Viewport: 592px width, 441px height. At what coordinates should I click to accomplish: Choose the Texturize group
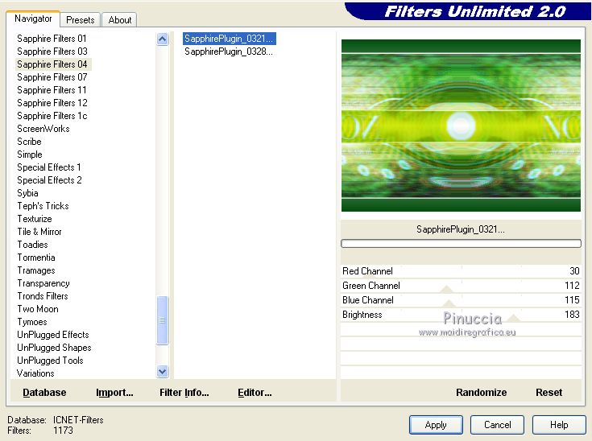[x=35, y=218]
